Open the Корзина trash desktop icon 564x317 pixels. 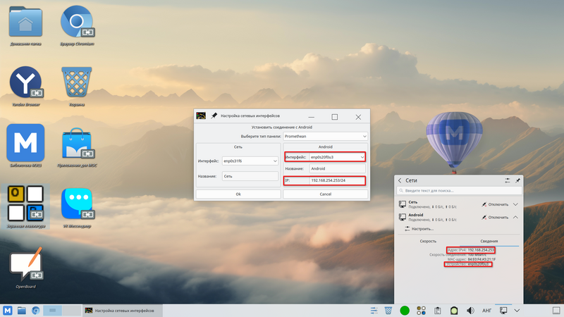coord(78,83)
